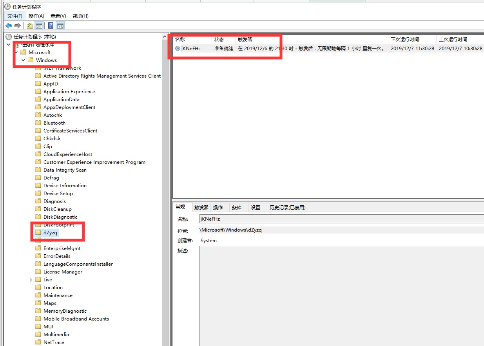The image size is (484, 346).
Task: Switch to the 触发器 tab
Action: [201, 207]
